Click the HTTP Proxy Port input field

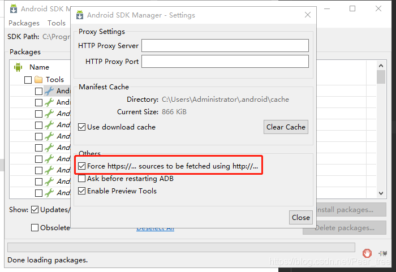pyautogui.click(x=225, y=62)
